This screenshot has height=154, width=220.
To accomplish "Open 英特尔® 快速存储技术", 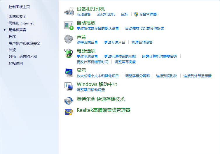I will pyautogui.click(x=101, y=99).
